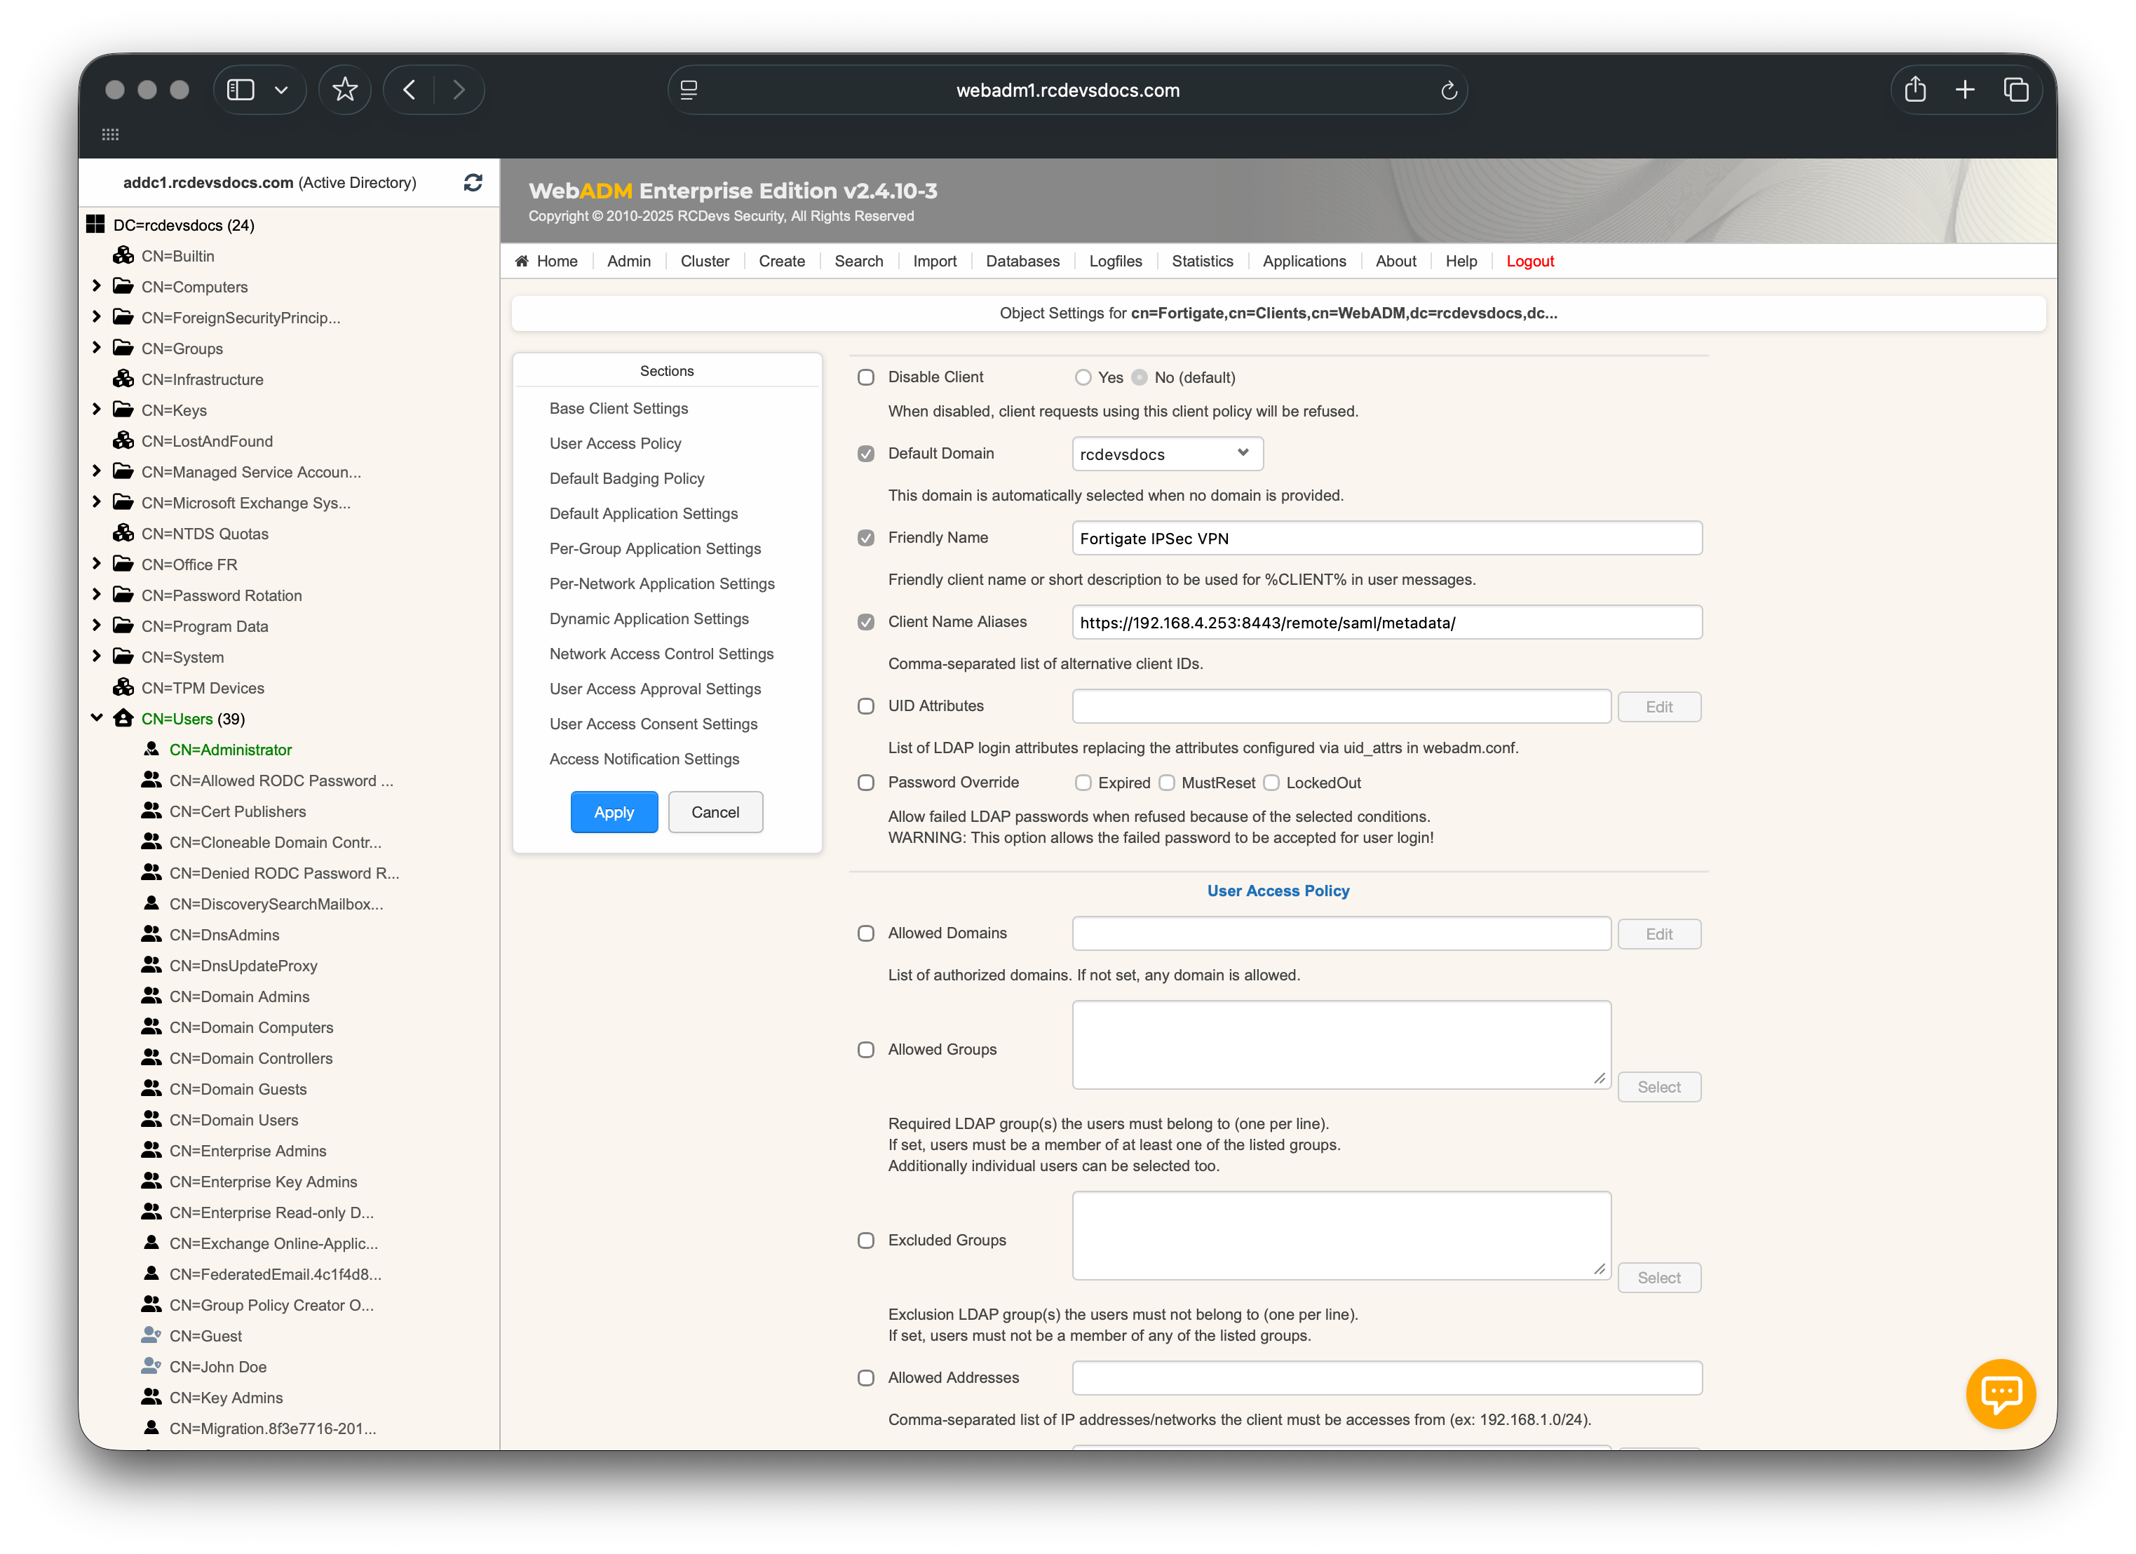Click the LDAP tree refresh icon
This screenshot has width=2136, height=1554.
click(x=473, y=183)
